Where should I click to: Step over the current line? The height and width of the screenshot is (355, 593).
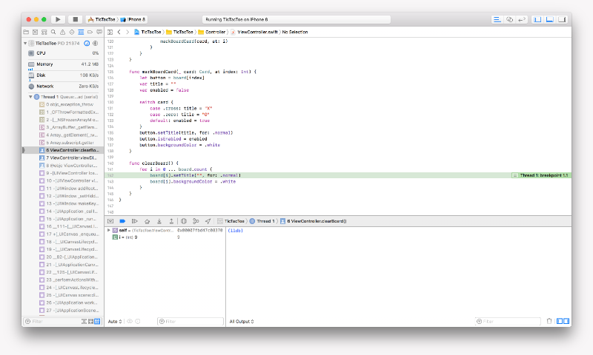tap(147, 221)
